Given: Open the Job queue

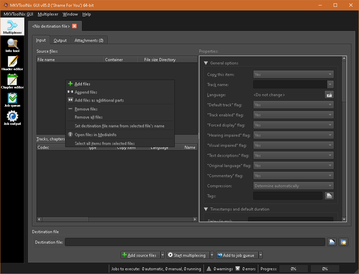Looking at the screenshot, I should click(x=13, y=100).
